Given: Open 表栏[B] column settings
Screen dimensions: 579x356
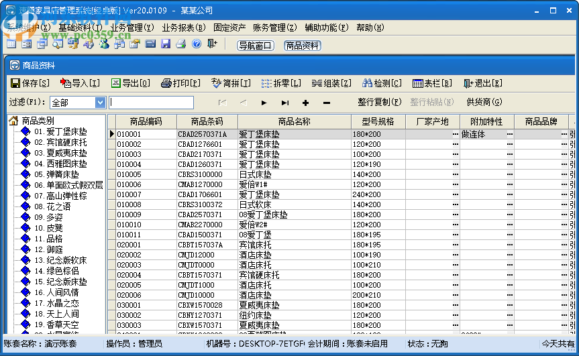Looking at the screenshot, I should (x=432, y=83).
